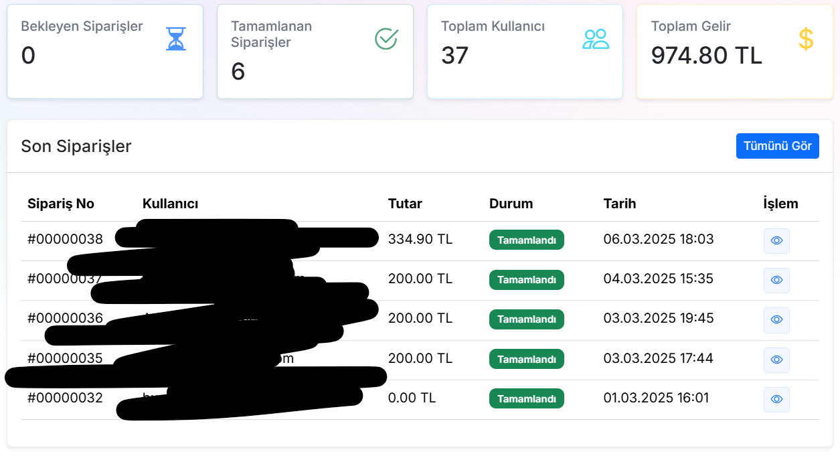Open the Toplam Gelir 974.80 TL card
Viewport: 840px width, 460px height.
pos(735,52)
